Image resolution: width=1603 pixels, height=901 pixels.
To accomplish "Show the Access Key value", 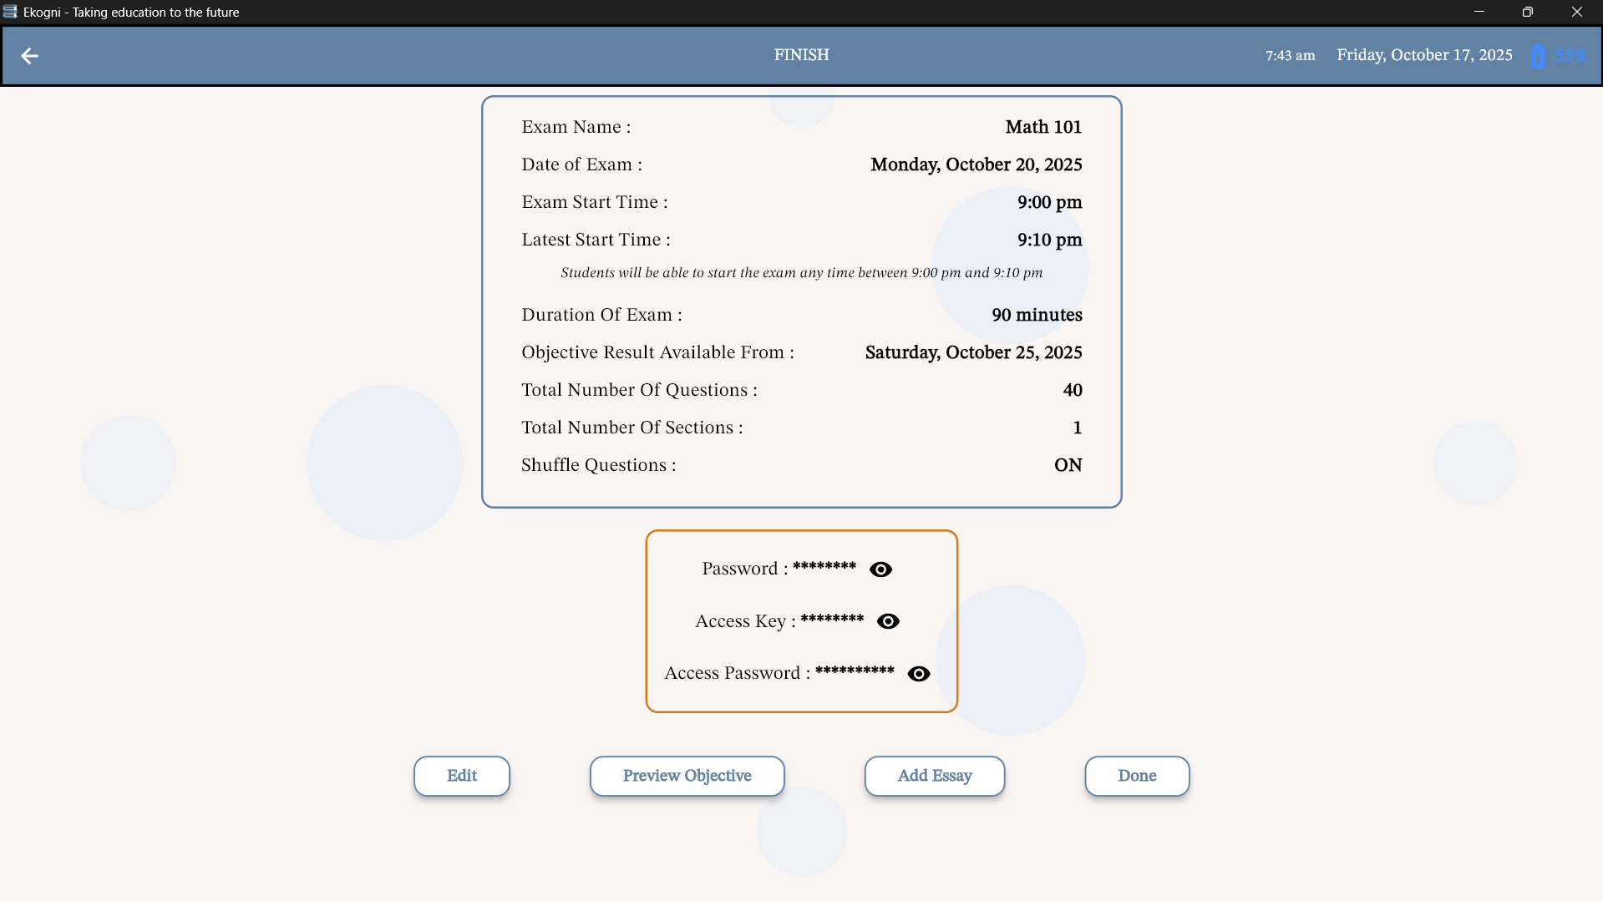I will pyautogui.click(x=888, y=621).
